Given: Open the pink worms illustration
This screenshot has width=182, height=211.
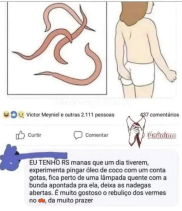Looking at the screenshot, I should (57, 48).
